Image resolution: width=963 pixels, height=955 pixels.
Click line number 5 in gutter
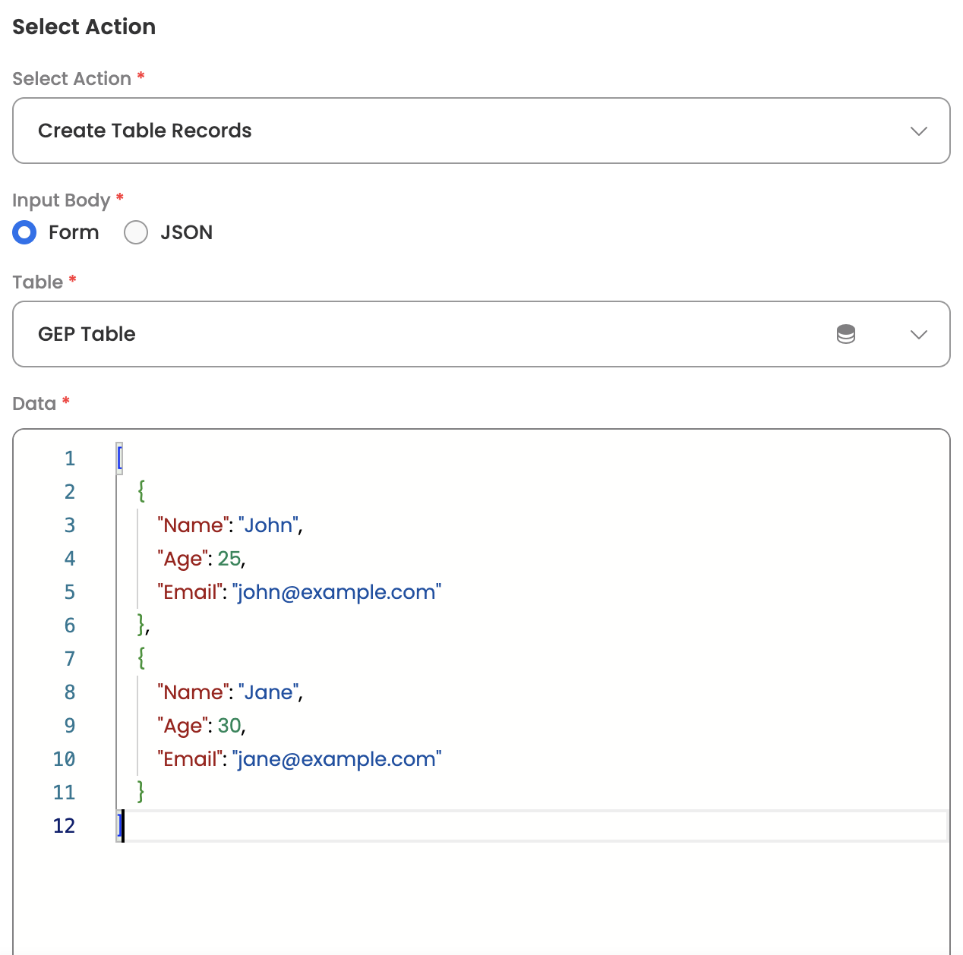point(70,592)
